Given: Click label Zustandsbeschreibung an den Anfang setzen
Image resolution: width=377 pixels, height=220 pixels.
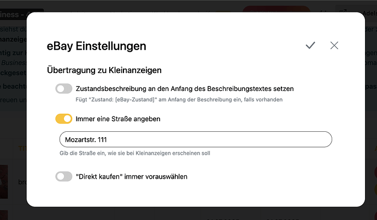Looking at the screenshot, I should [185, 89].
